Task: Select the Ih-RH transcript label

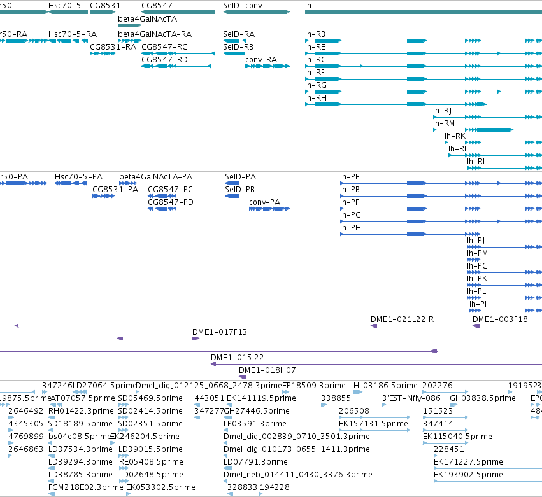Action: click(316, 98)
